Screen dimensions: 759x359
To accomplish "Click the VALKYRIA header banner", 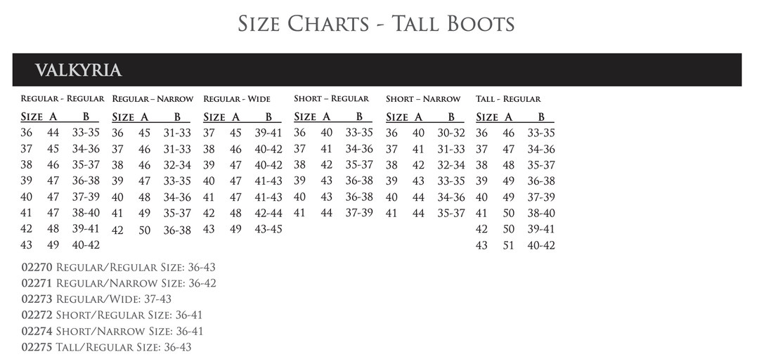I will pyautogui.click(x=78, y=70).
